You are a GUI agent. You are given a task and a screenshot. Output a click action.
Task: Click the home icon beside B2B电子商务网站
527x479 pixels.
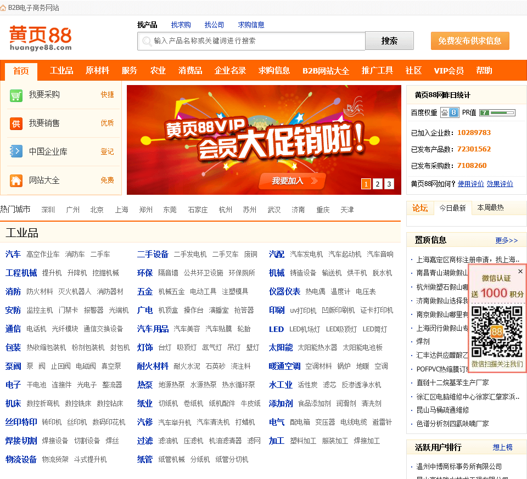tap(3, 8)
